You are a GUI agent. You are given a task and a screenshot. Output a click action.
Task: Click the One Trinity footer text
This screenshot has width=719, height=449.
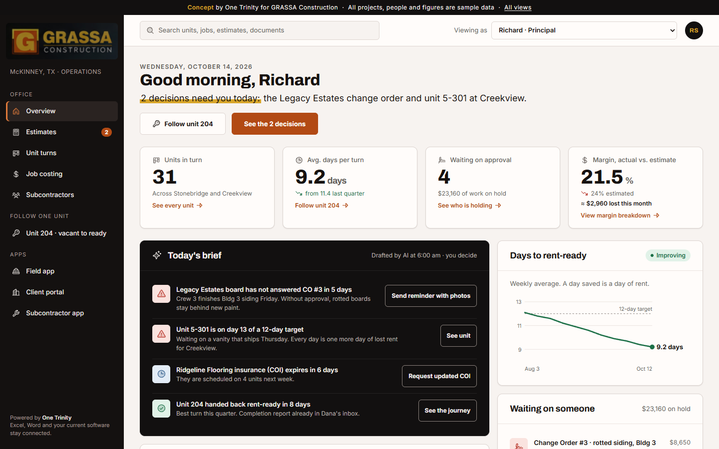pos(57,418)
